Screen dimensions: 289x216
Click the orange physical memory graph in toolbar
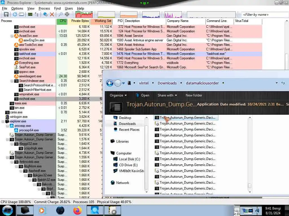point(129,15)
